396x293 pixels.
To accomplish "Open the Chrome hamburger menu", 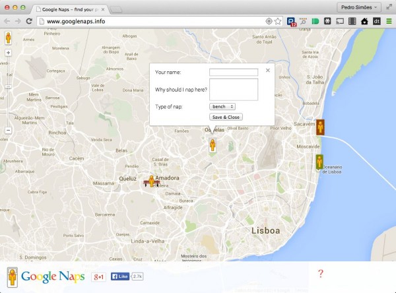I will tap(389, 21).
